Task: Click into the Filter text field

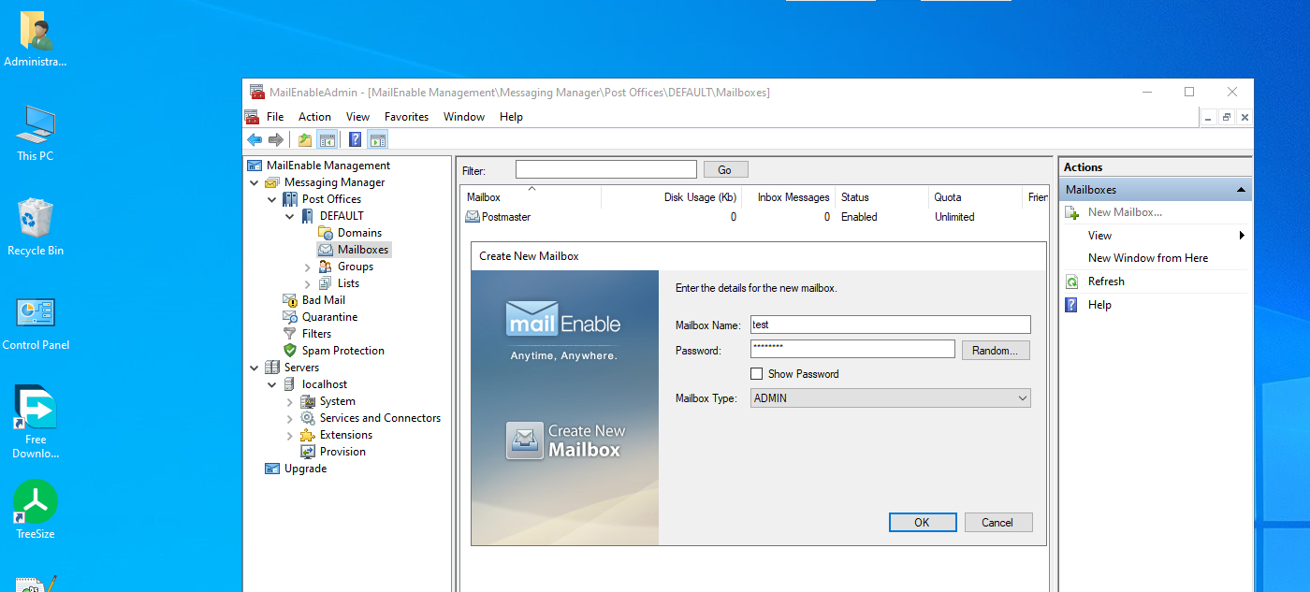Action: tap(605, 169)
